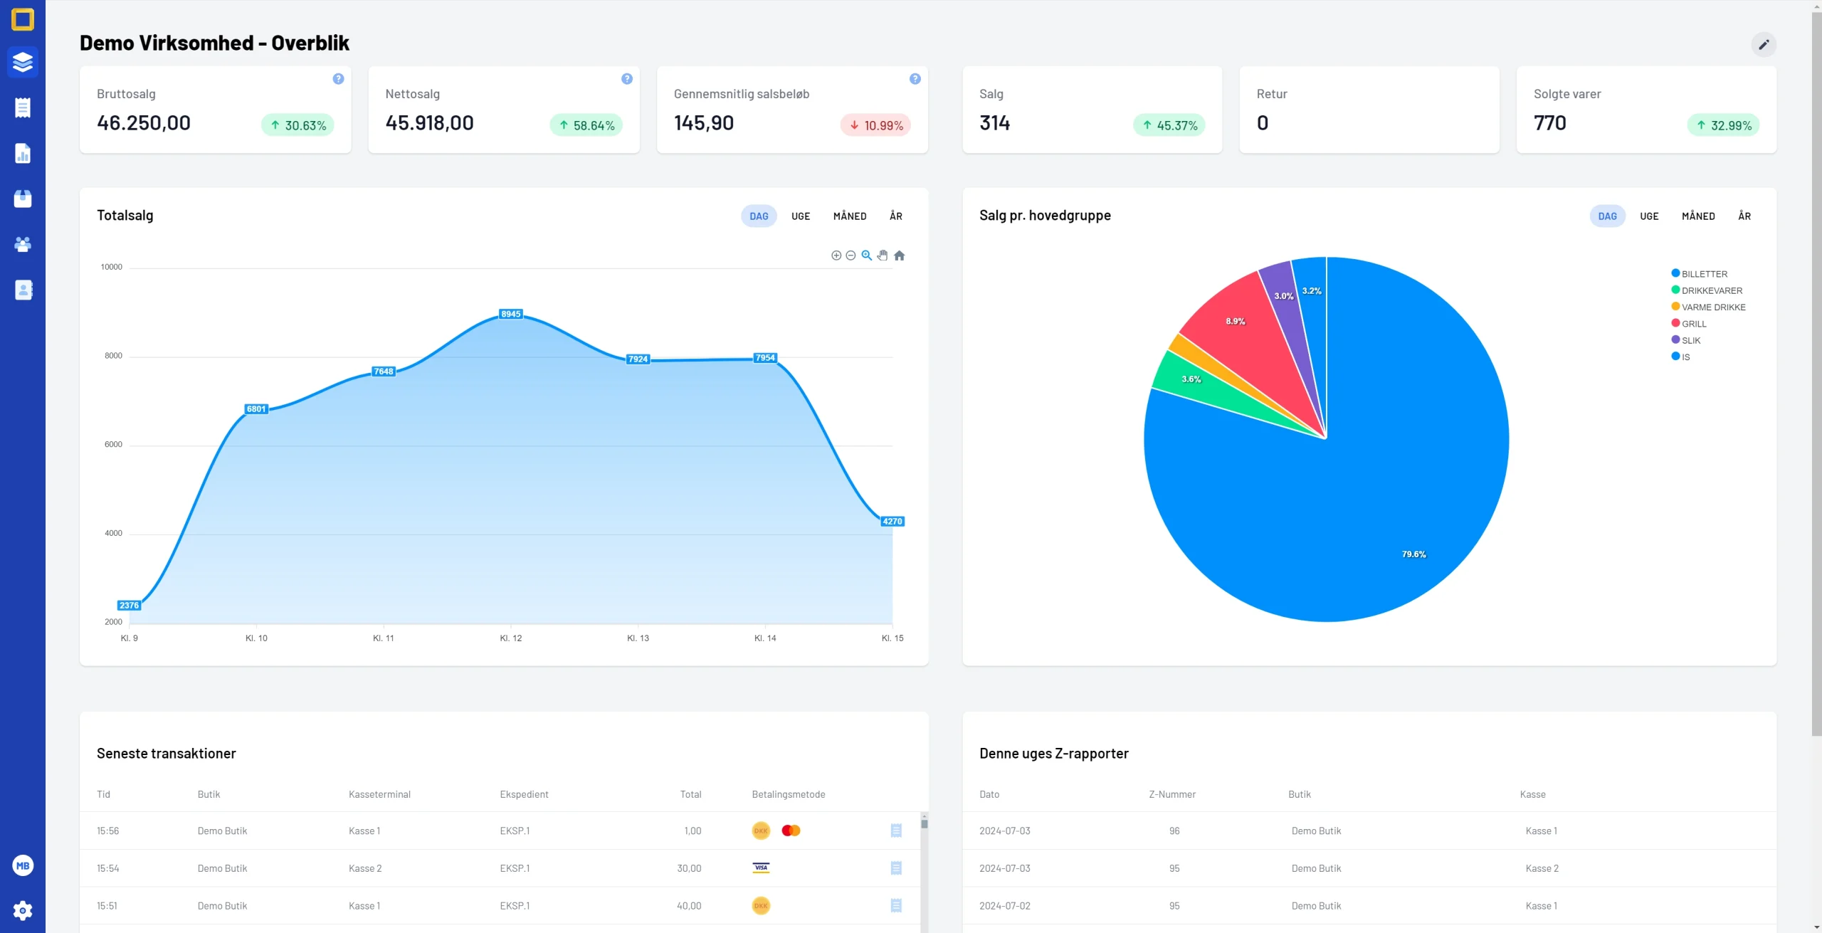Open receipt icon for the 15:51 transaction
1822x933 pixels.
click(x=896, y=906)
